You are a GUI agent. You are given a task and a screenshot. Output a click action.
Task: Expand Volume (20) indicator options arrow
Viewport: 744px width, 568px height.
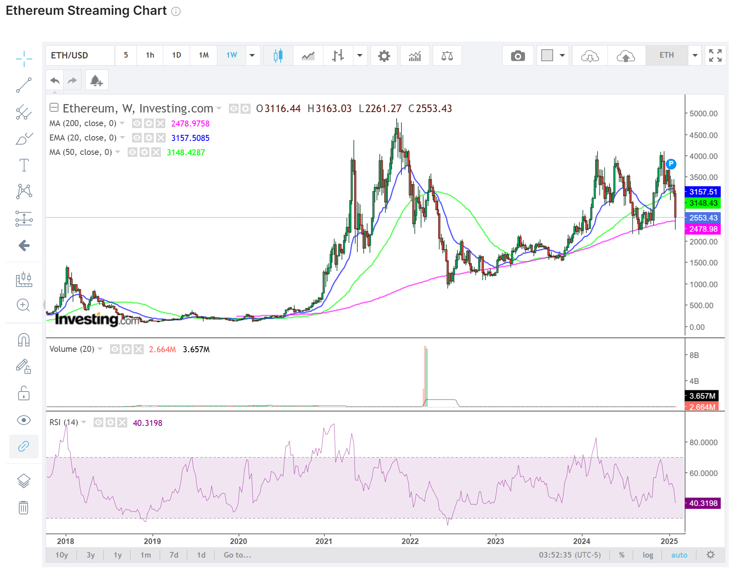[x=100, y=349]
